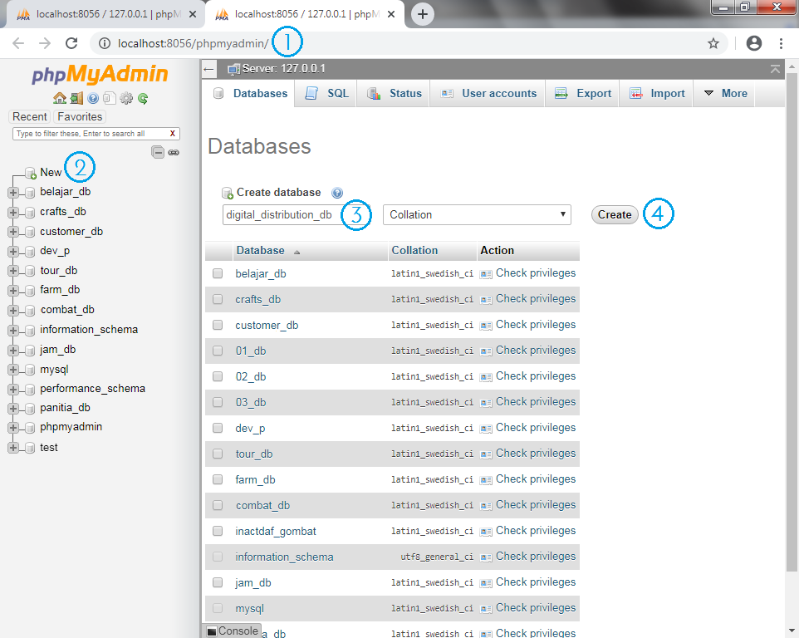Select the customer_db row checkbox

218,324
